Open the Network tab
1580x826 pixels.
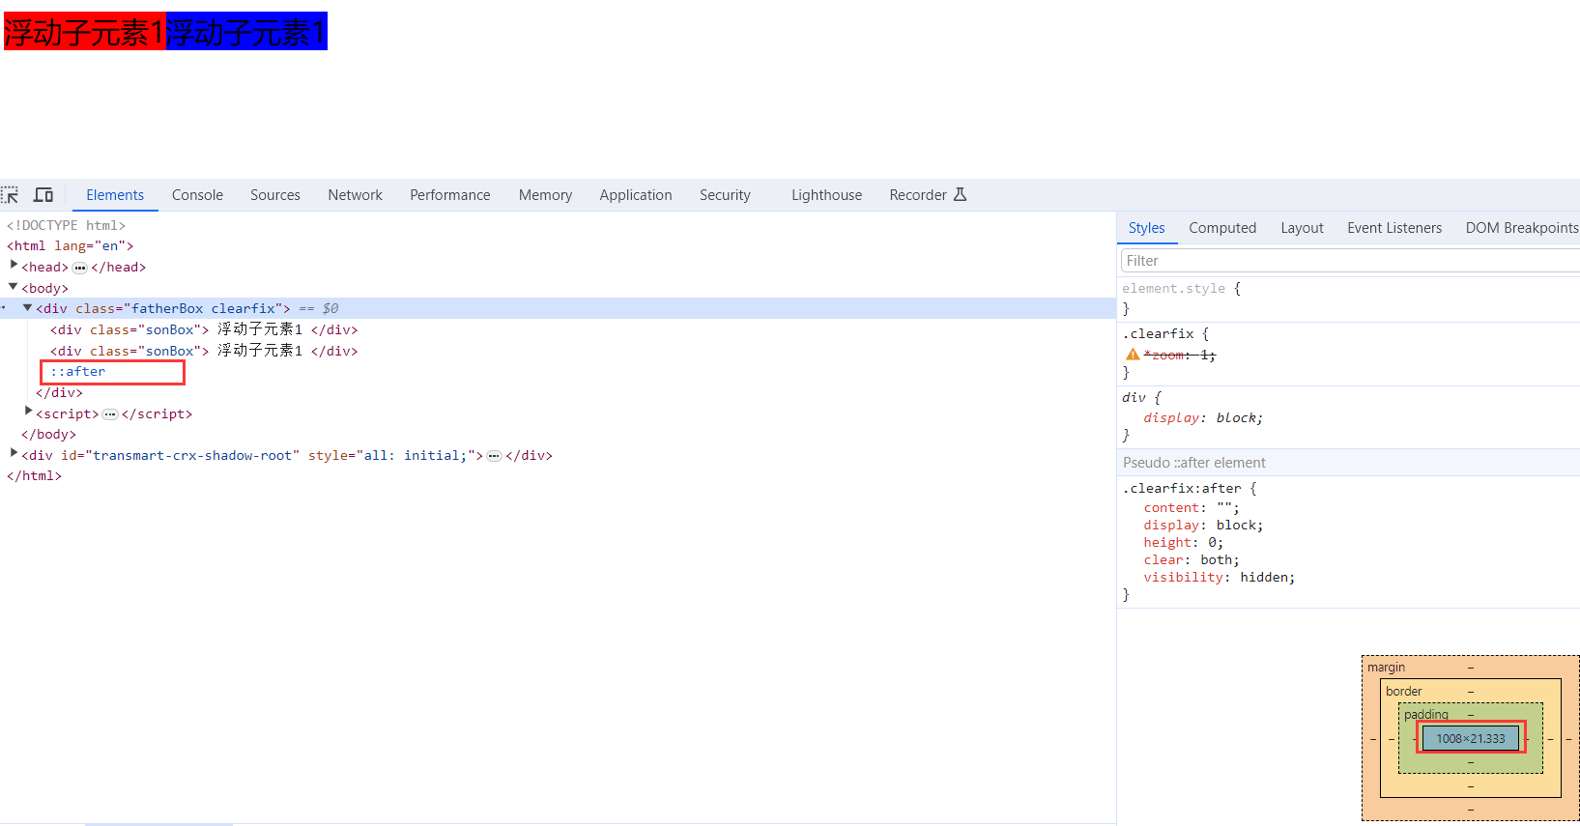355,195
